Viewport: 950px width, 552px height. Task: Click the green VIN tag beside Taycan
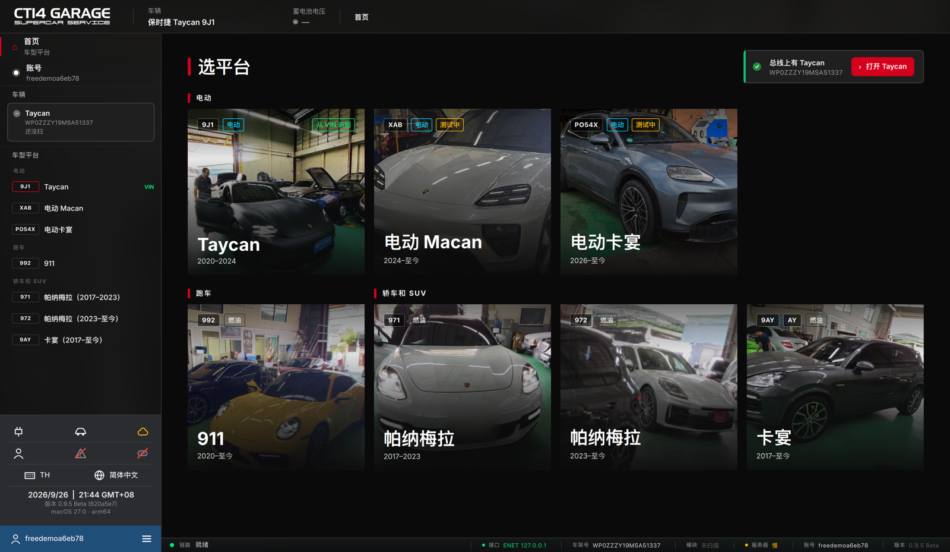(x=149, y=187)
